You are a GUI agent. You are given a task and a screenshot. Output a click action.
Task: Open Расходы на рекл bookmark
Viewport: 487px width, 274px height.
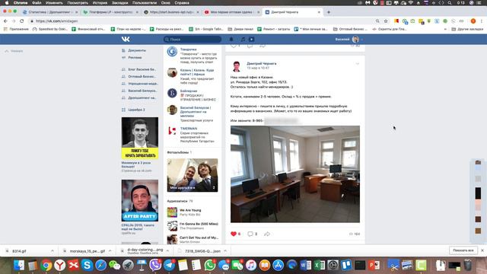167,29
